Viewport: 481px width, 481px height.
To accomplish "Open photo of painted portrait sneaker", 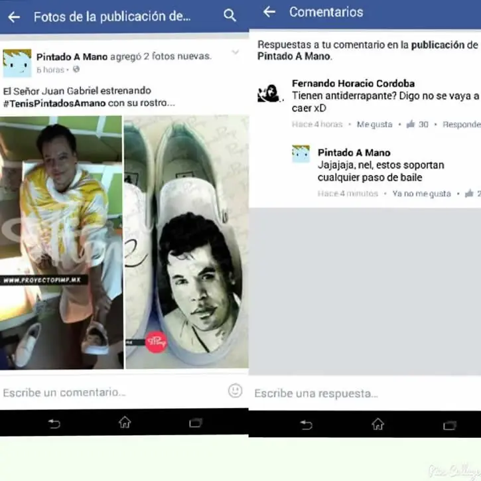I will pyautogui.click(x=187, y=242).
